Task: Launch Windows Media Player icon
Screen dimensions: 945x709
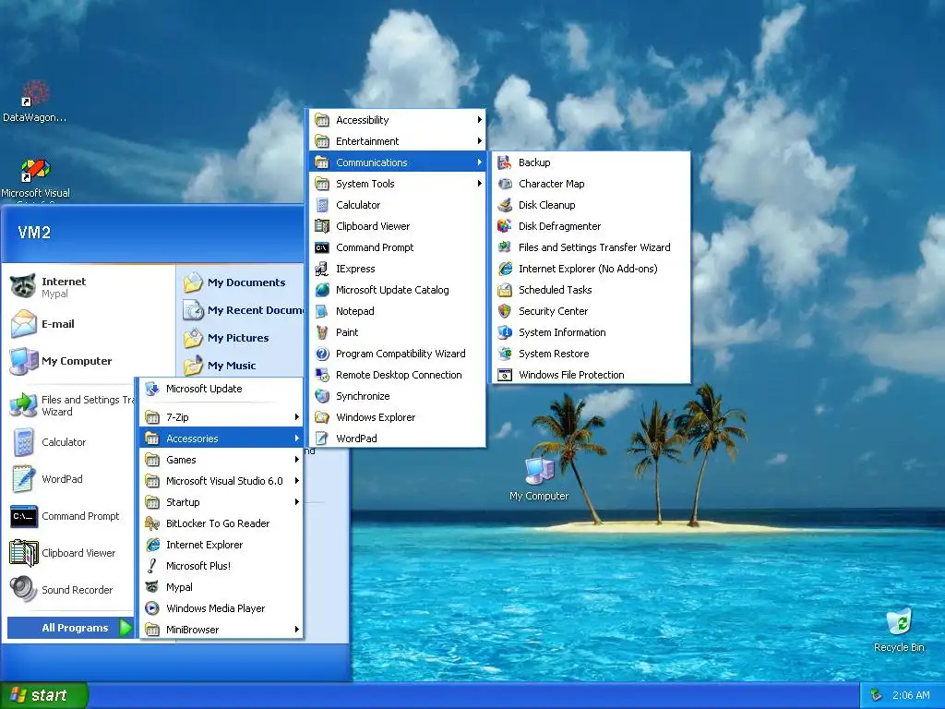Action: click(152, 608)
